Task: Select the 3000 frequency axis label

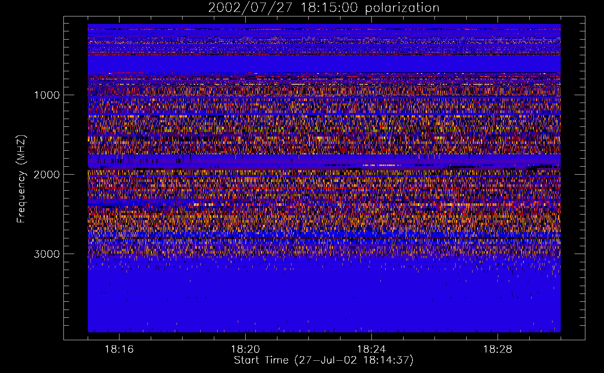Action: (x=47, y=254)
